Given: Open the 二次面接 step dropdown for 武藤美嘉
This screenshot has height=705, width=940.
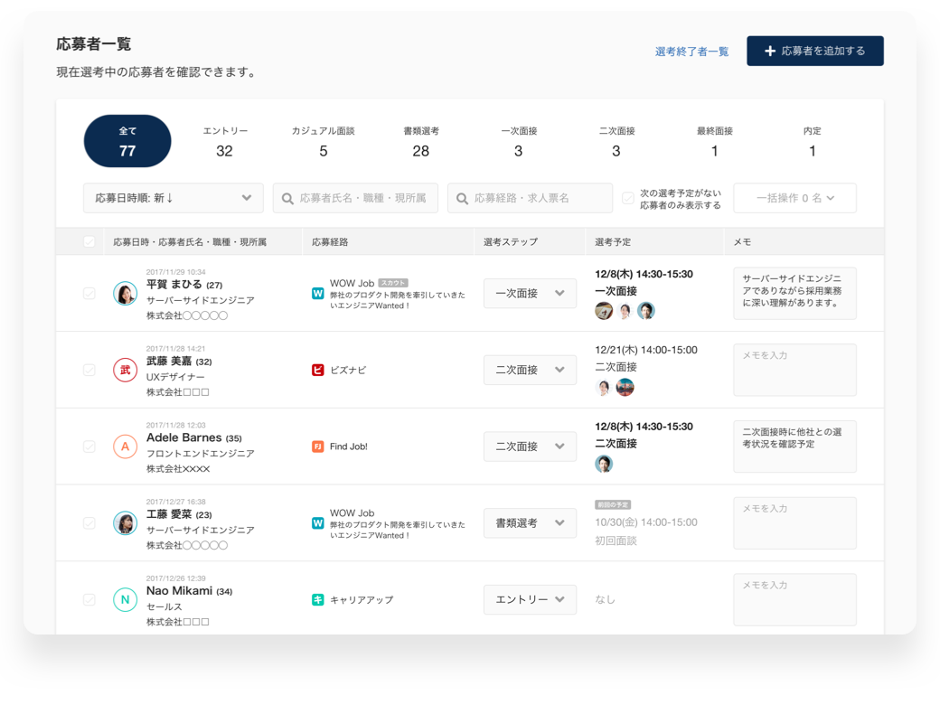Looking at the screenshot, I should (530, 370).
